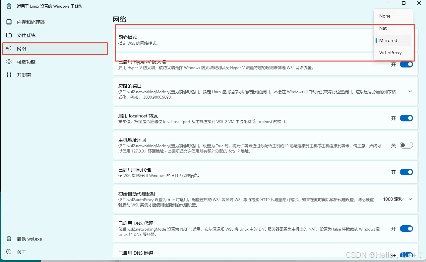Enable the 主机地址环回 toggle
This screenshot has height=262, width=426.
(x=406, y=145)
